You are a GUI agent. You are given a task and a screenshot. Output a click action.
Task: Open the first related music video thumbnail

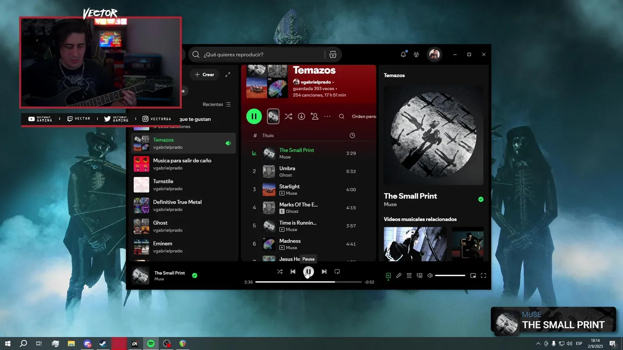pos(415,244)
